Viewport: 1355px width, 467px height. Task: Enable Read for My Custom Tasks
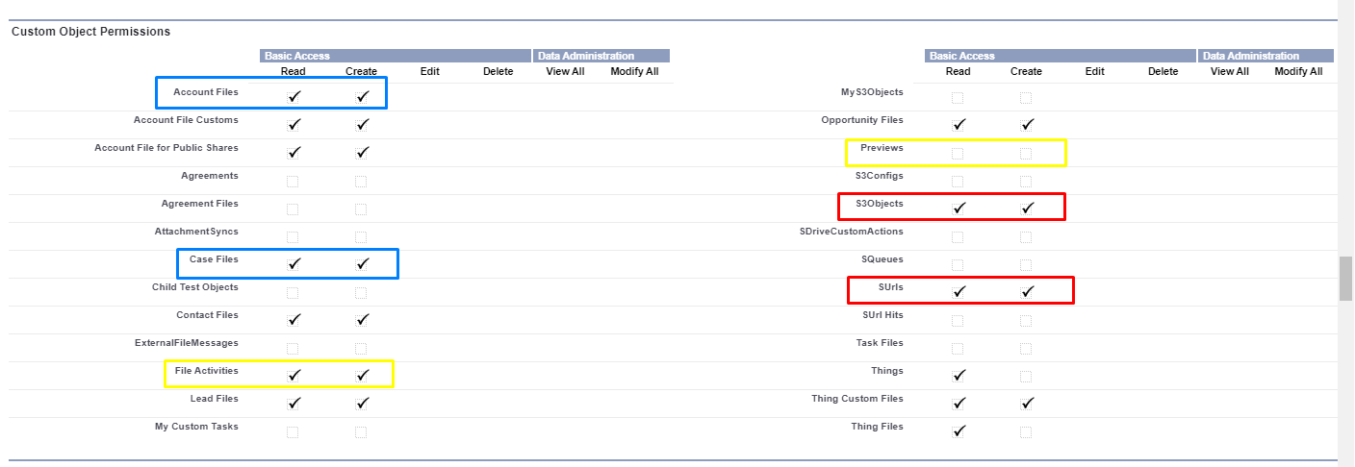click(293, 431)
